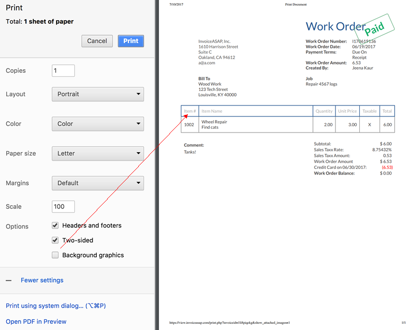Click the Taxable X mark in table

369,125
